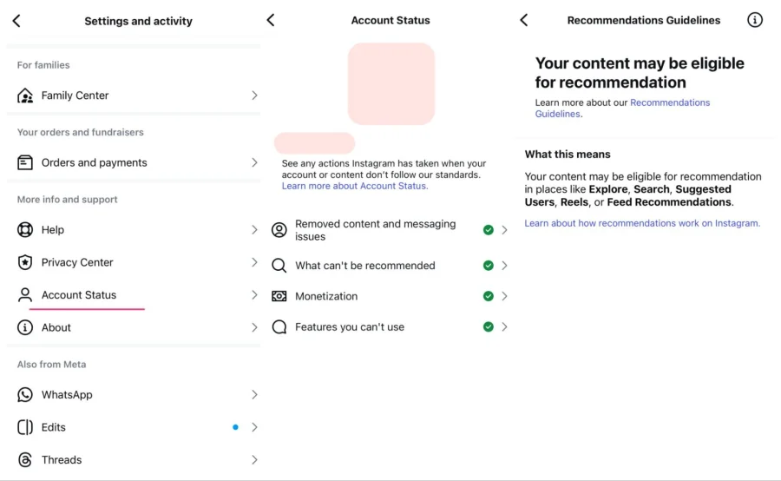Image resolution: width=781 pixels, height=481 pixels.
Task: Expand the Edits row chevron
Action: pyautogui.click(x=254, y=427)
